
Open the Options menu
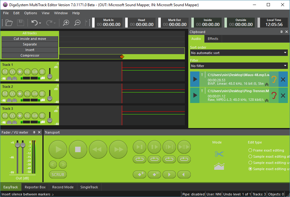pos(31,13)
